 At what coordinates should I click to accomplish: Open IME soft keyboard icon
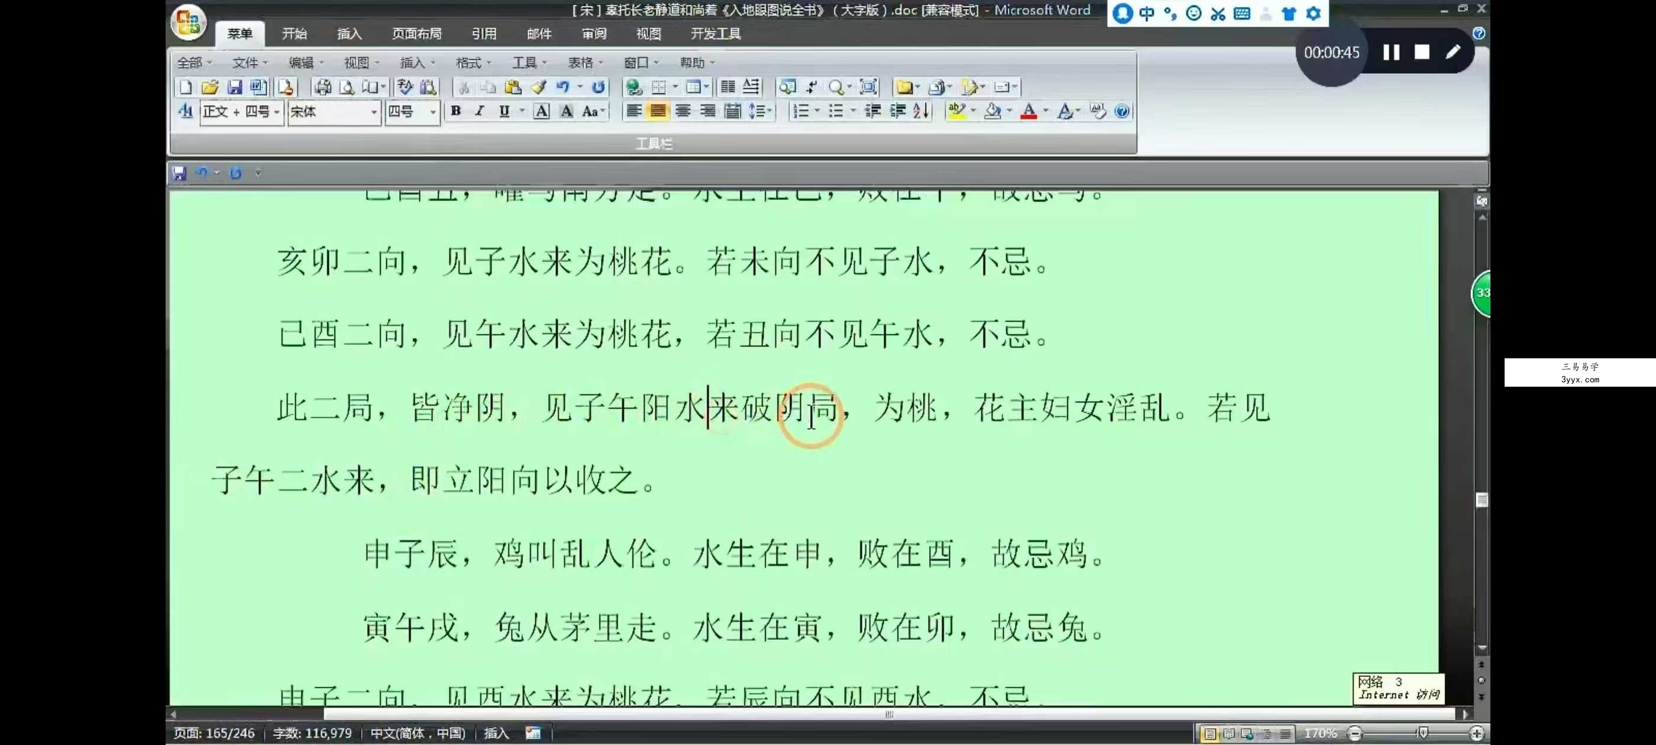pos(1242,14)
